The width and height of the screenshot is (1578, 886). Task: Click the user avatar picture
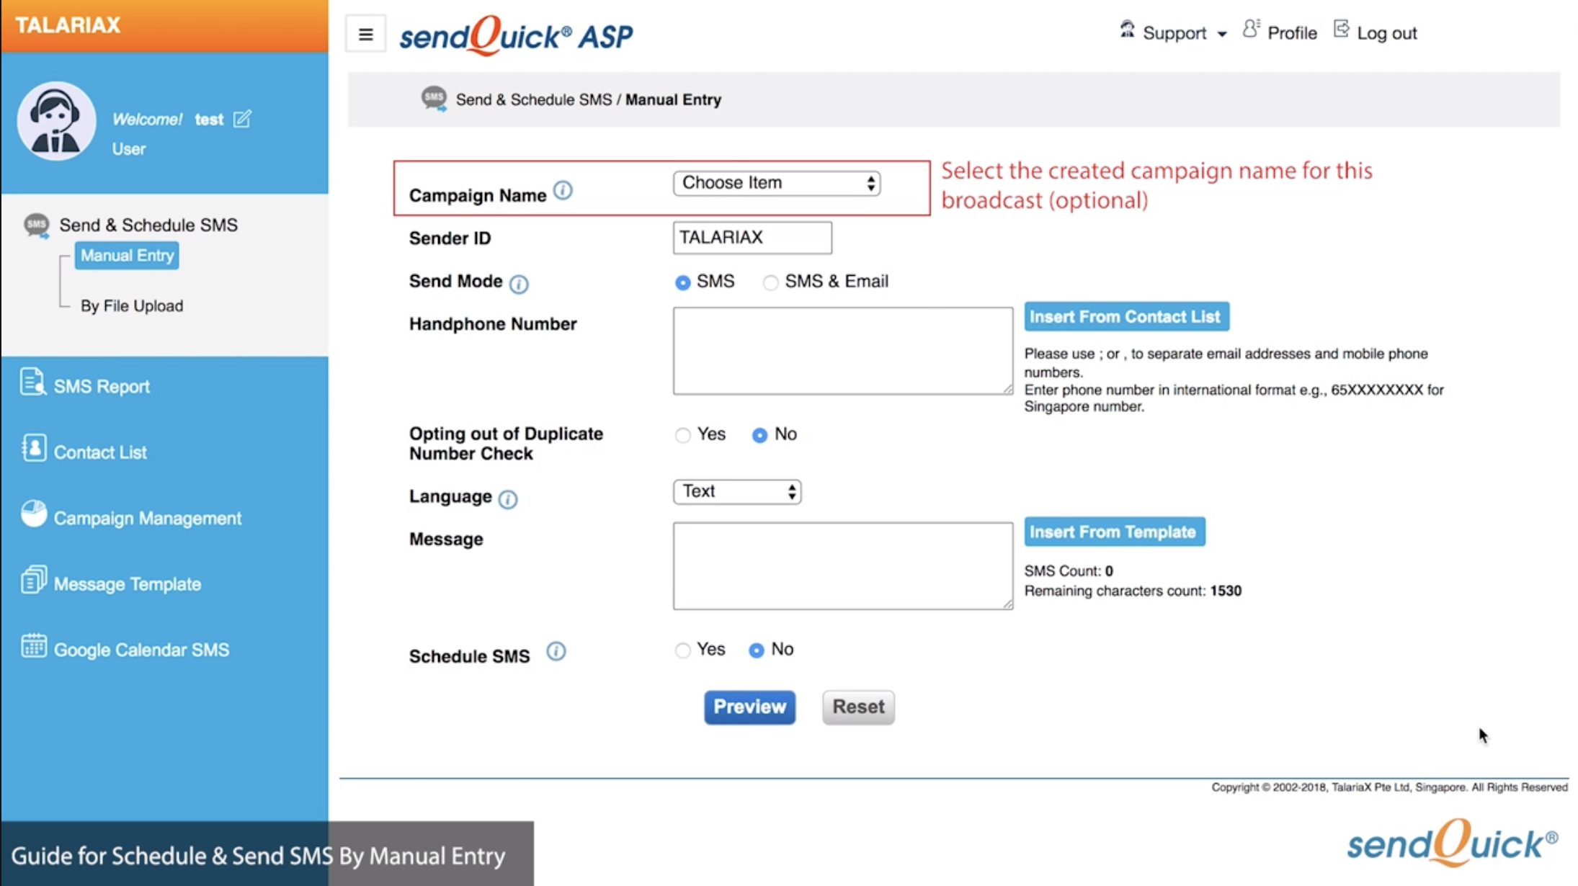coord(57,121)
